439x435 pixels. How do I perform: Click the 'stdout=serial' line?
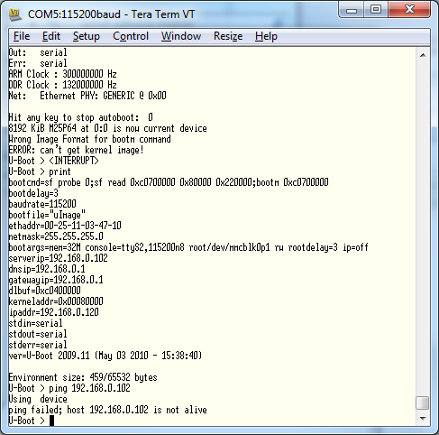click(38, 334)
